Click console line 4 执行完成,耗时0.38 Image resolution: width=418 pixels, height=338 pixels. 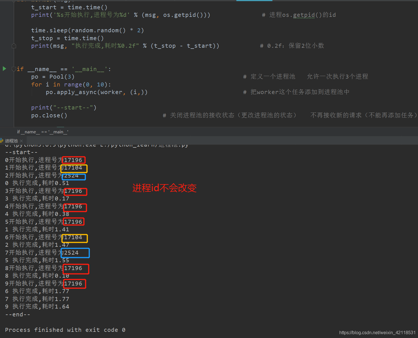tap(37, 214)
